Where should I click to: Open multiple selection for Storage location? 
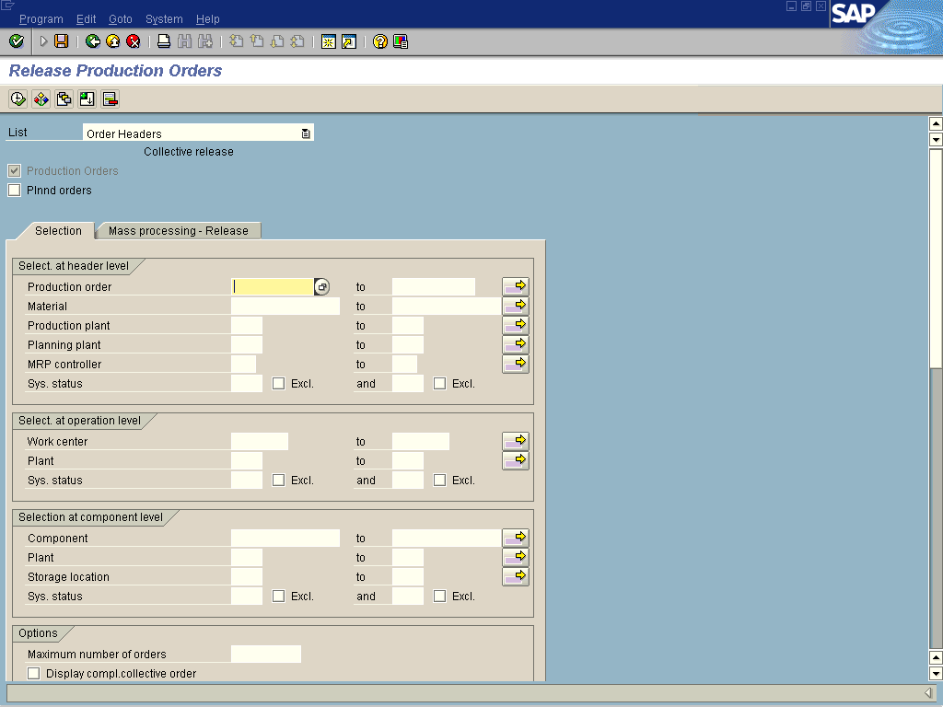click(x=516, y=576)
